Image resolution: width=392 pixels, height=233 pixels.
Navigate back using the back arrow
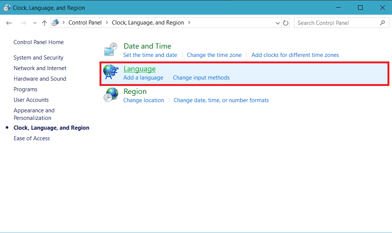[x=9, y=23]
